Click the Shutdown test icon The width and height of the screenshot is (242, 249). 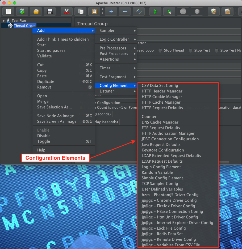click(x=197, y=11)
